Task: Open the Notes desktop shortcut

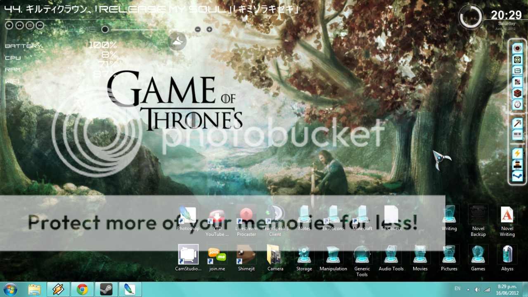Action: [304, 218]
